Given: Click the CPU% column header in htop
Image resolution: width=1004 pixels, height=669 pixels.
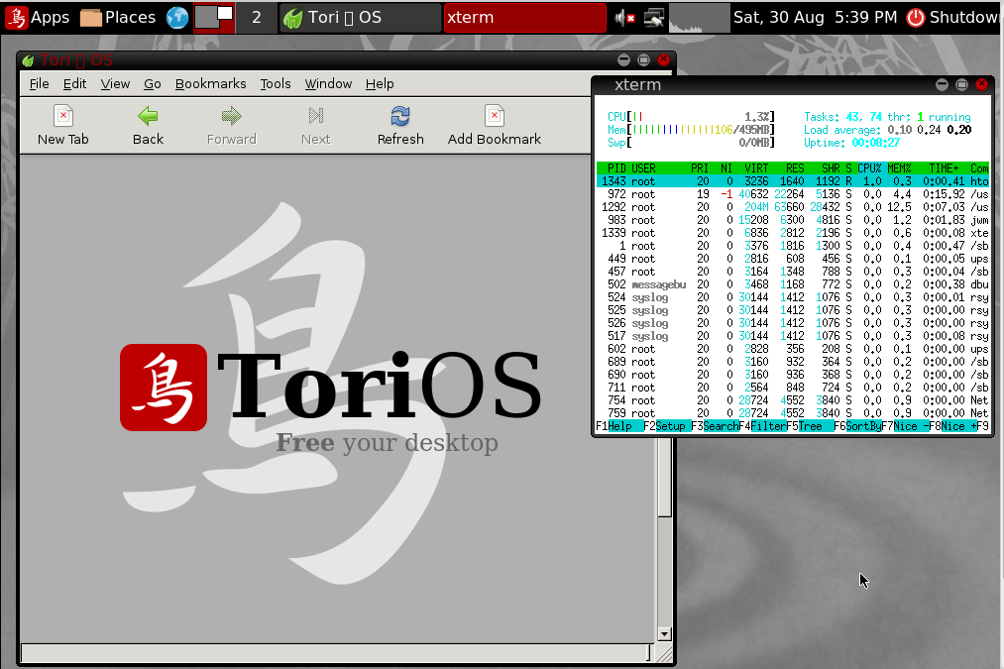Looking at the screenshot, I should click(869, 168).
